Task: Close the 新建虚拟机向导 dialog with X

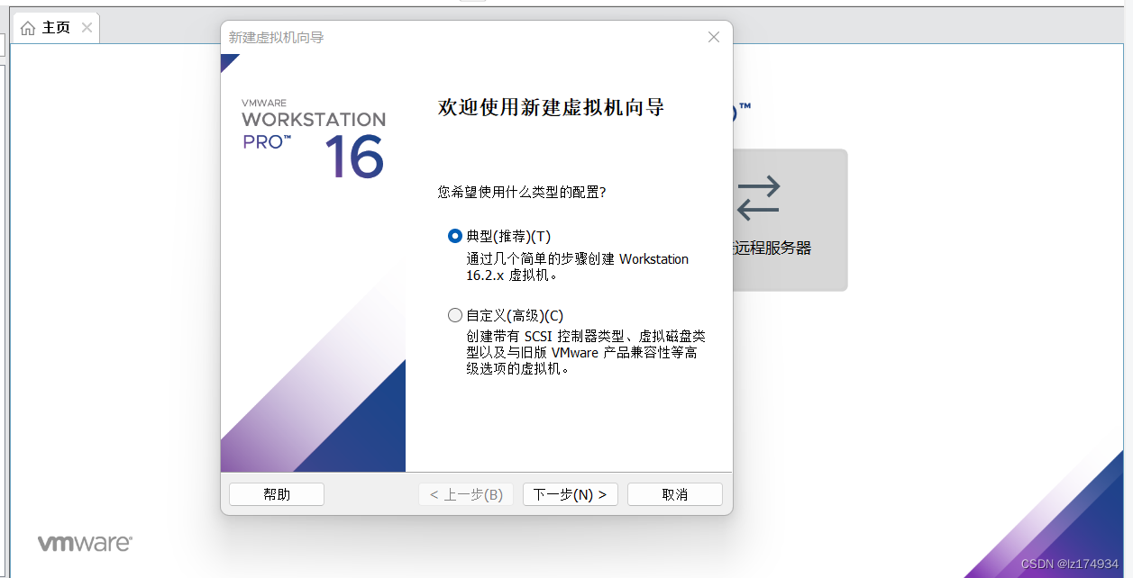Action: [x=714, y=37]
